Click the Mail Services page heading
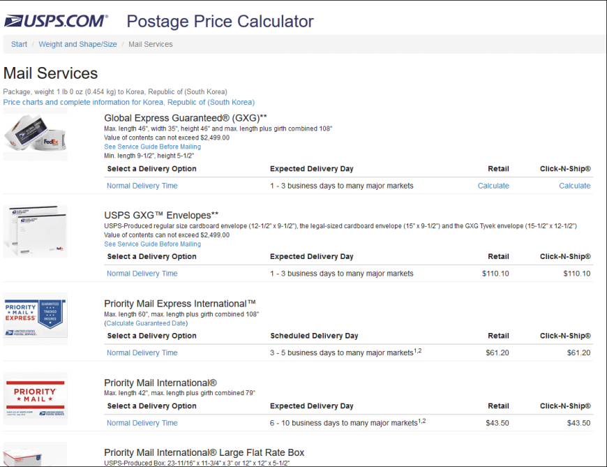The width and height of the screenshot is (607, 467). click(x=50, y=73)
